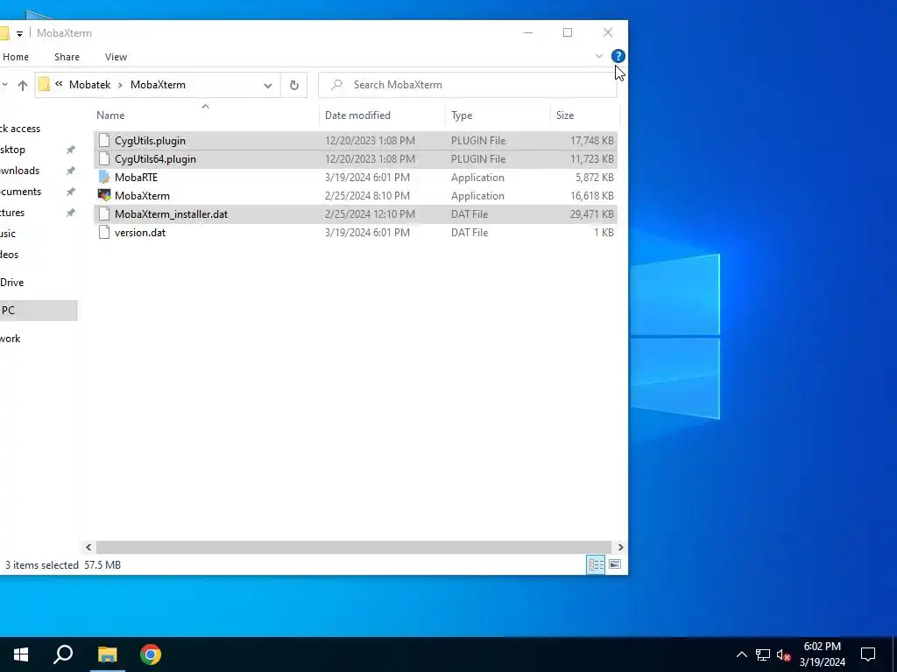Expand hidden path with double chevron
Screen dimensions: 897x672
(x=59, y=84)
